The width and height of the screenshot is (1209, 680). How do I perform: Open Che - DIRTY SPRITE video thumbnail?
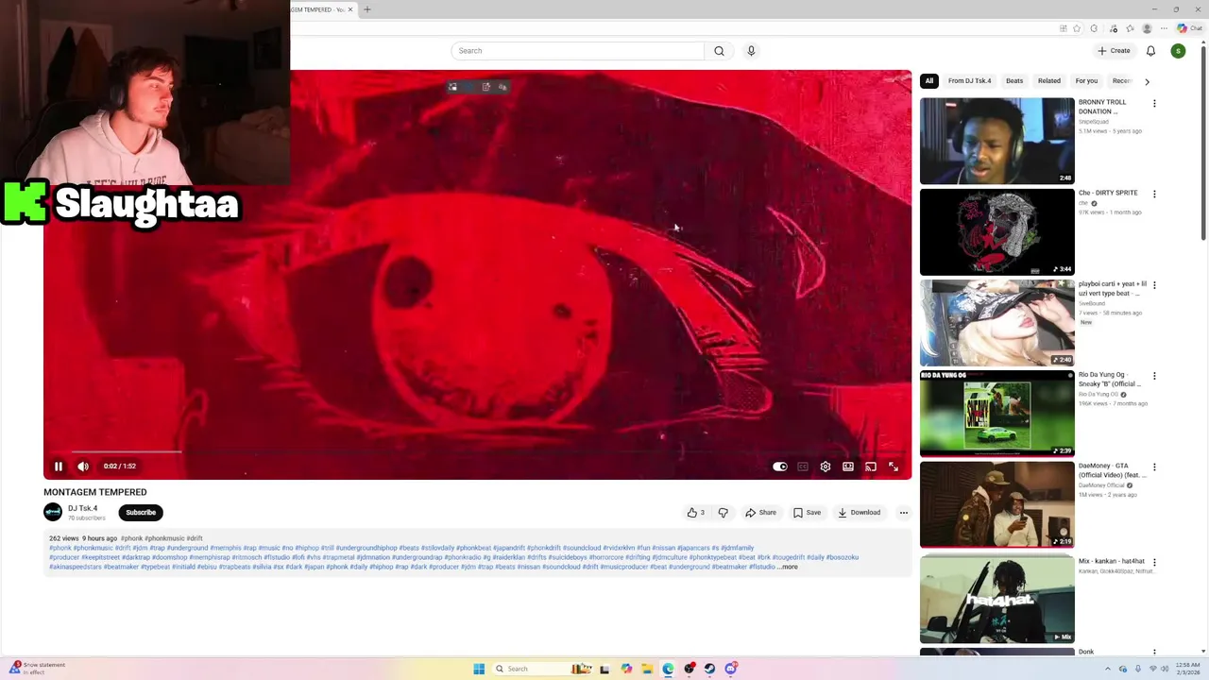click(997, 231)
